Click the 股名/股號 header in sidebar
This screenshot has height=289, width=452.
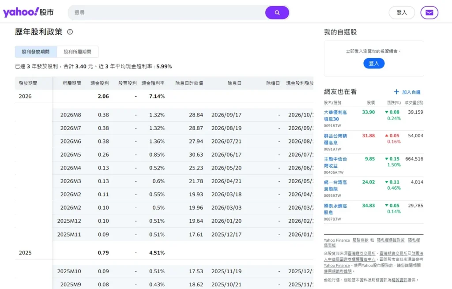pos(332,102)
